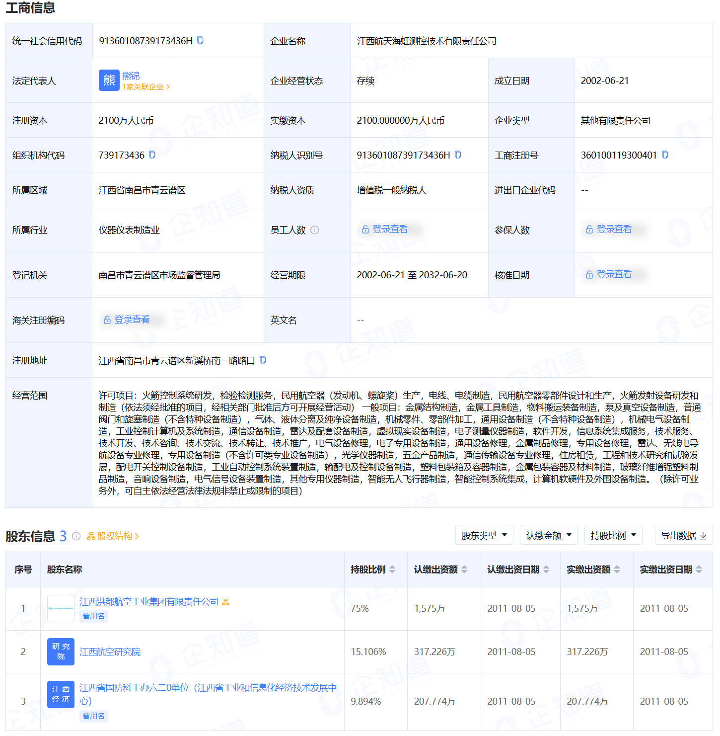Open the 持股比例 filter dropdown
This screenshot has width=720, height=736.
point(613,535)
